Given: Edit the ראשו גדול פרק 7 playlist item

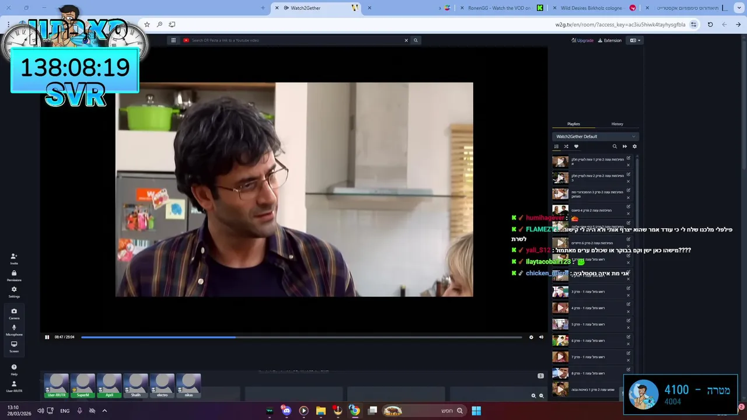Looking at the screenshot, I should 629,353.
